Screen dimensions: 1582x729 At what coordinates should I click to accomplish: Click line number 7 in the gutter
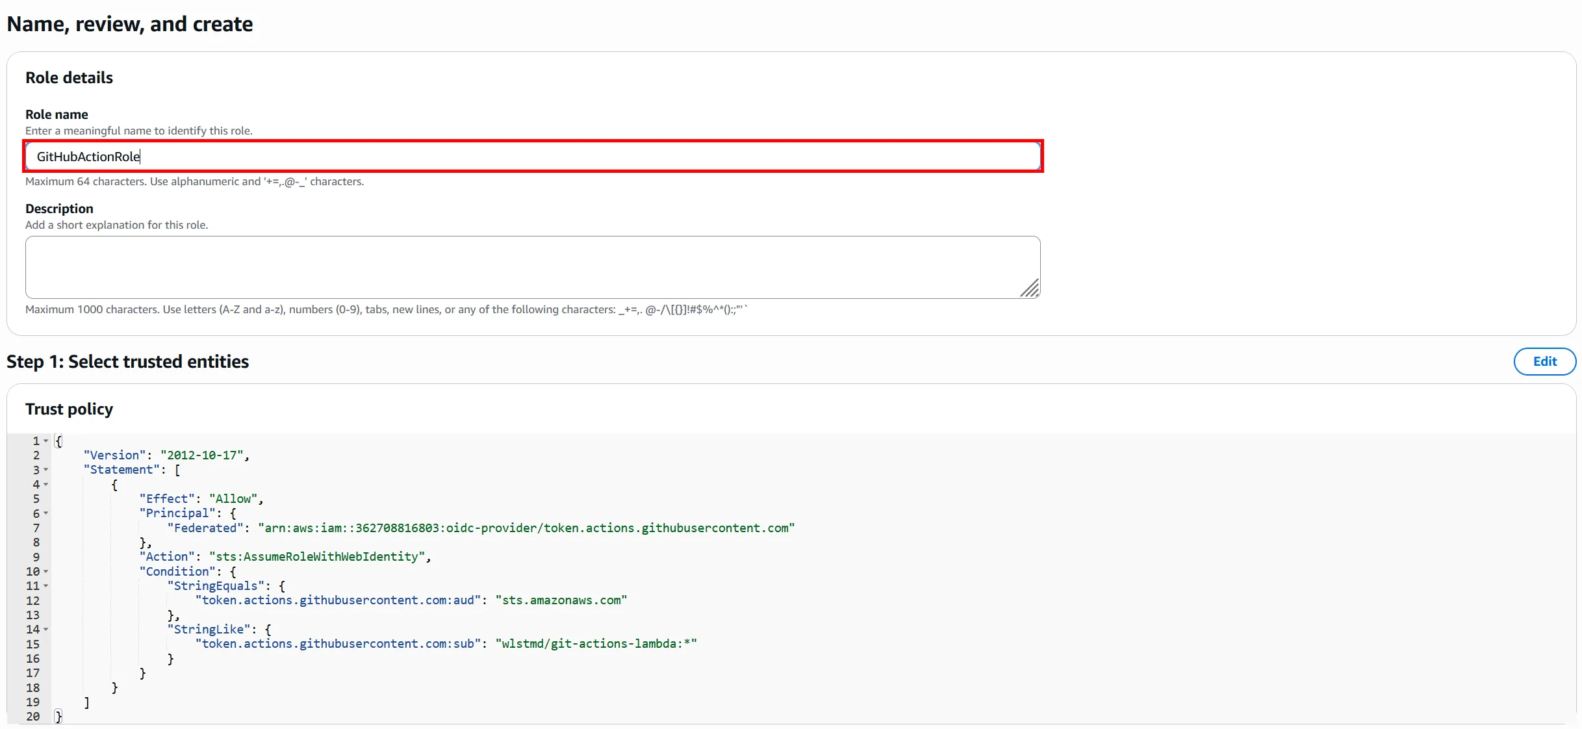tap(36, 528)
